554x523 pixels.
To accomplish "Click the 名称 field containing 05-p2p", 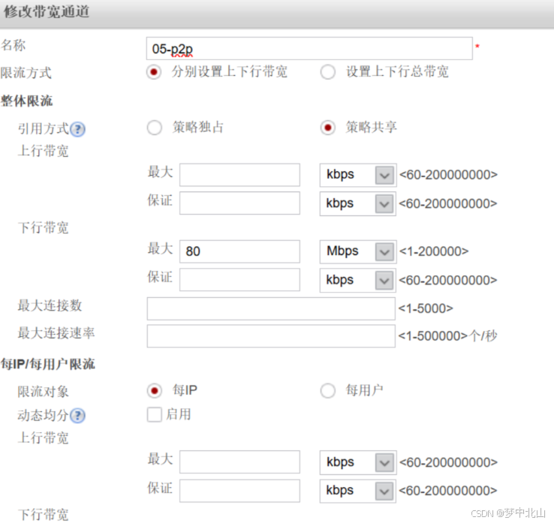I will [309, 48].
